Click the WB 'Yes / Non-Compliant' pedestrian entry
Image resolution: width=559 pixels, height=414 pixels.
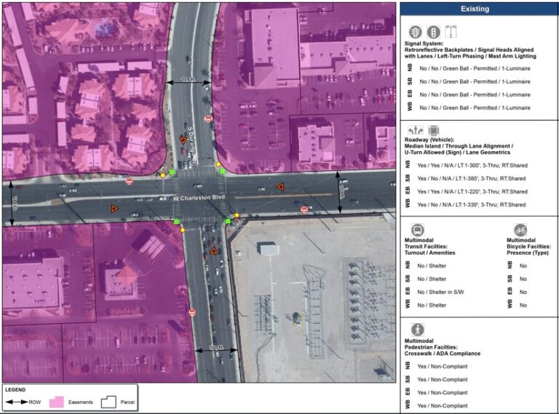click(x=443, y=406)
